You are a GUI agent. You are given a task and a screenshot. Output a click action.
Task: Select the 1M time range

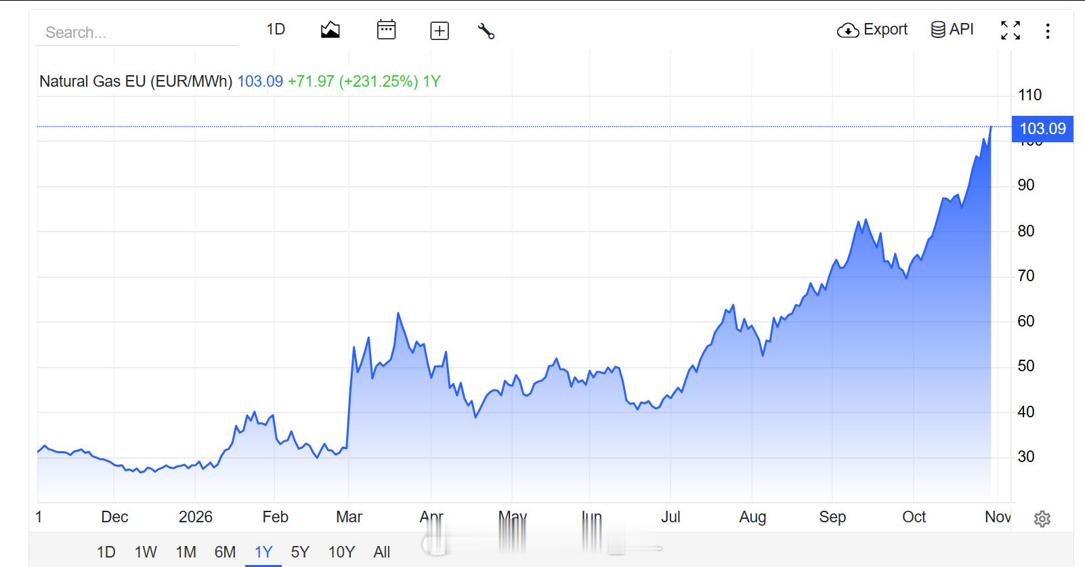[x=186, y=552]
